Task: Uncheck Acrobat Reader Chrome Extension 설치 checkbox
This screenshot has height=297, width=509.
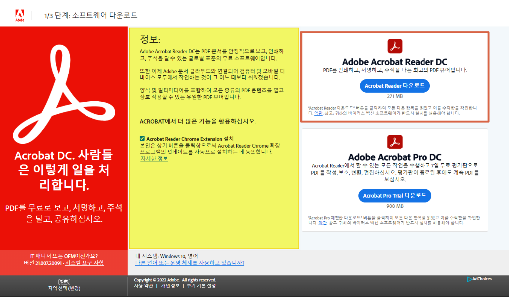Action: [142, 139]
